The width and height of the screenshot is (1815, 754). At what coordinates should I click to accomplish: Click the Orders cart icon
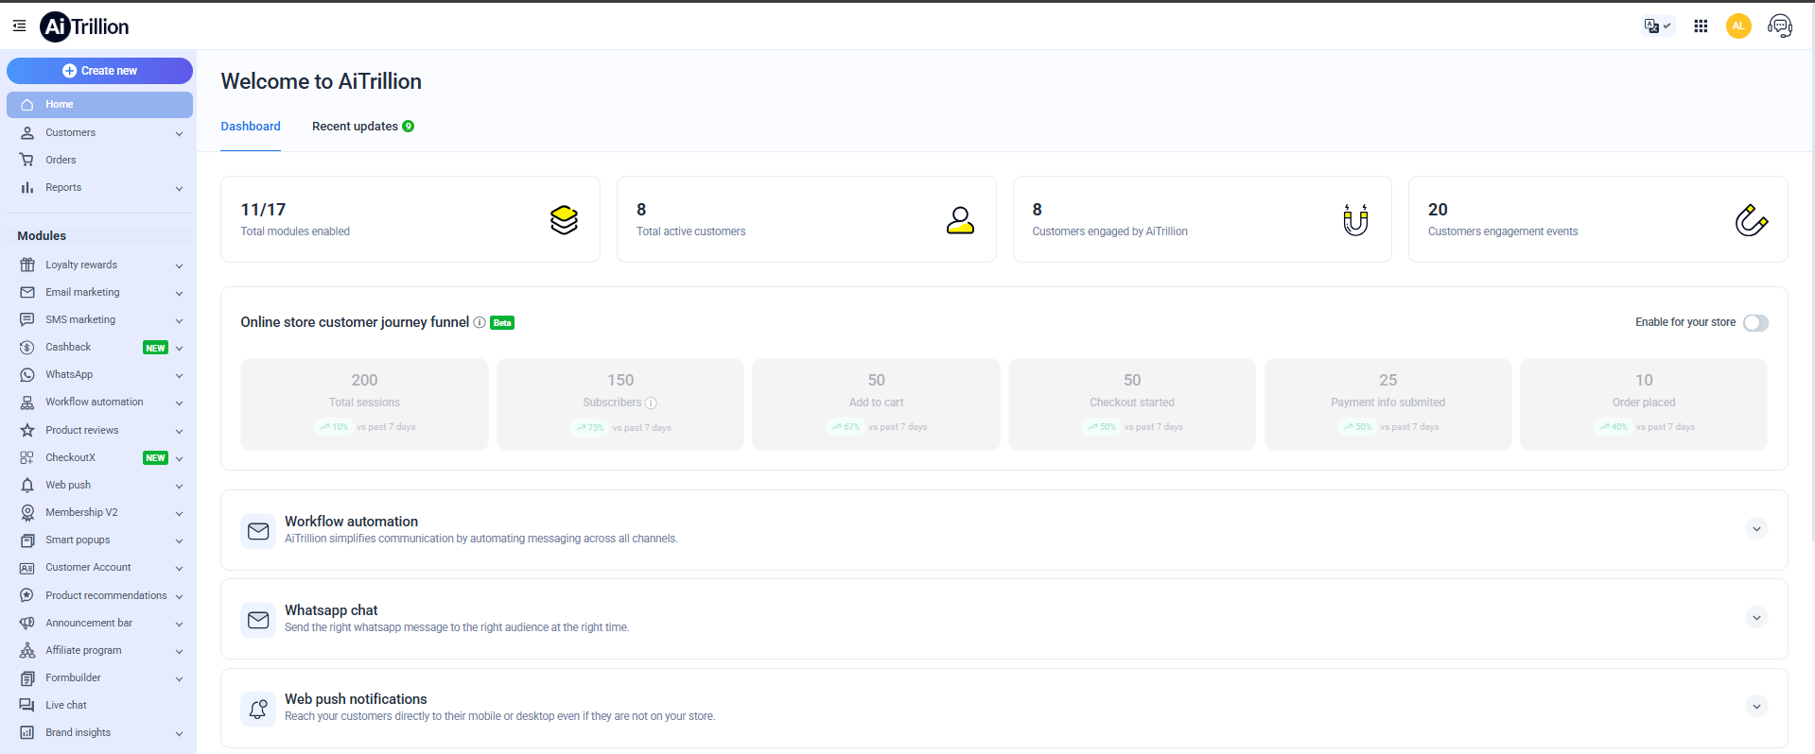click(x=27, y=161)
